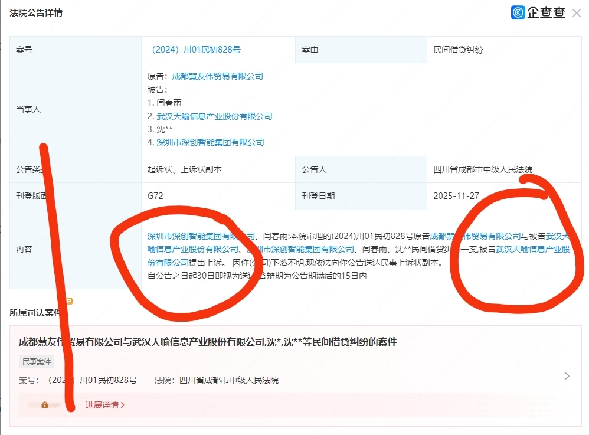Select text 自公告之日起30日即视为送达
This screenshot has height=435, width=589.
pos(203,276)
